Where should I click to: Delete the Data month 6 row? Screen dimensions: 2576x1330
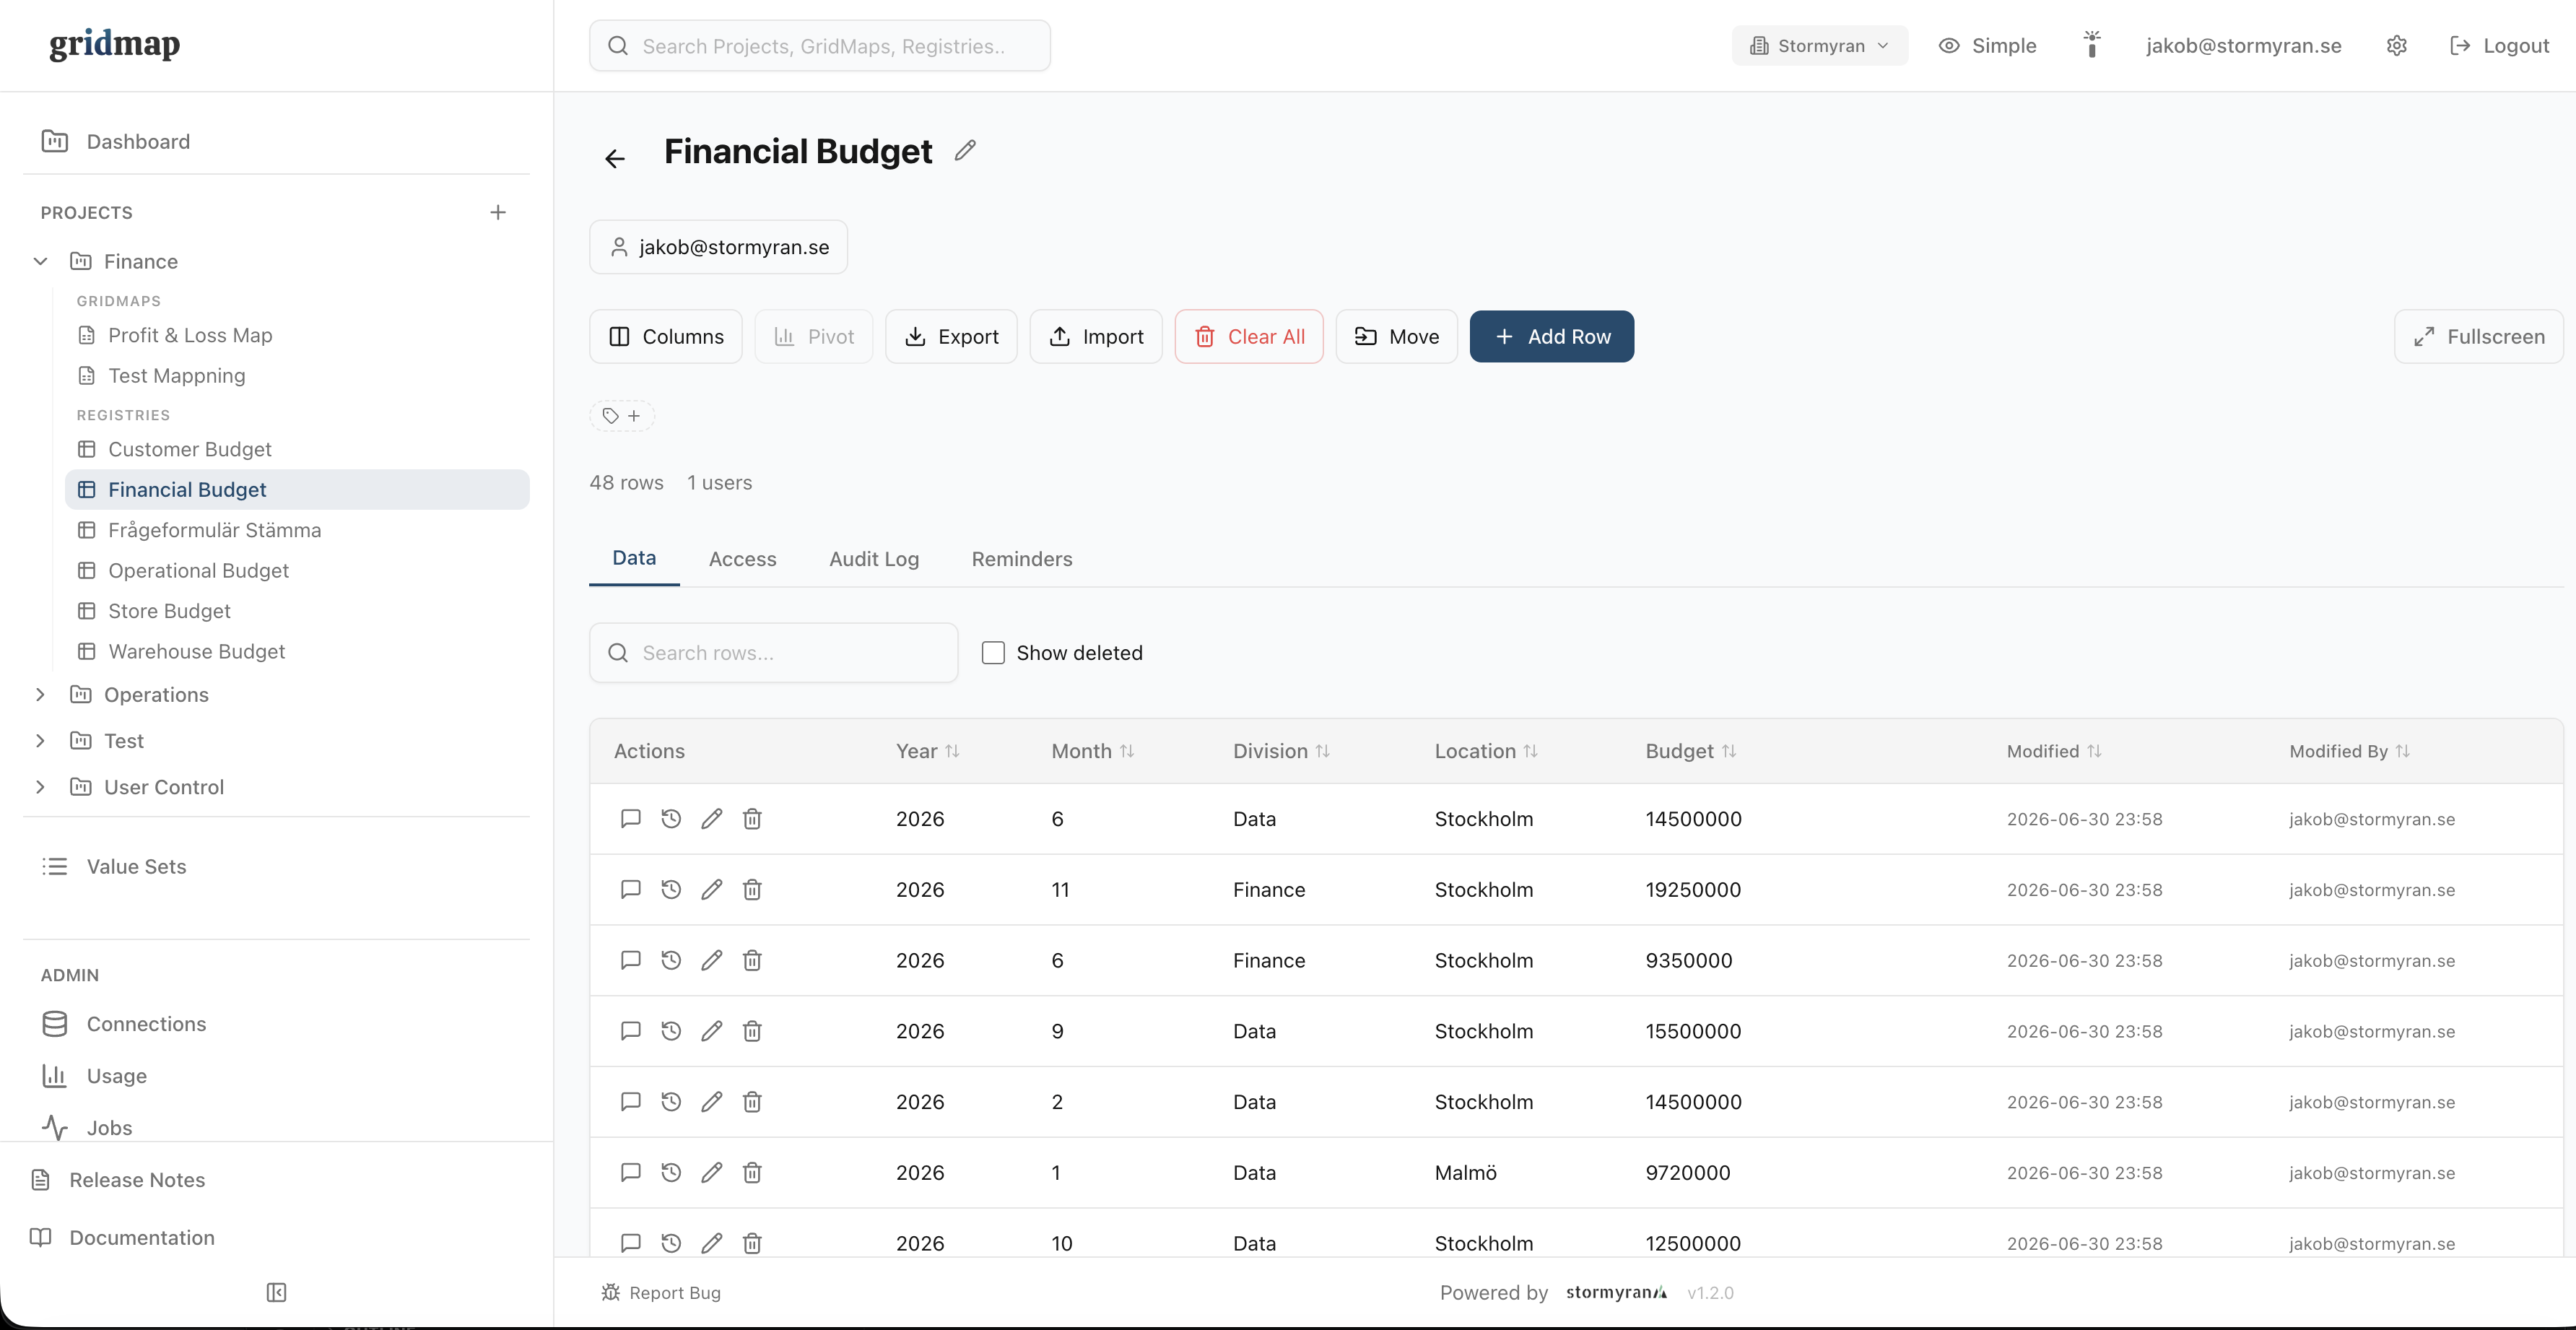pos(752,819)
